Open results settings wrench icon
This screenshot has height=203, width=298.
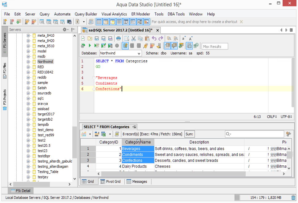tap(288, 134)
